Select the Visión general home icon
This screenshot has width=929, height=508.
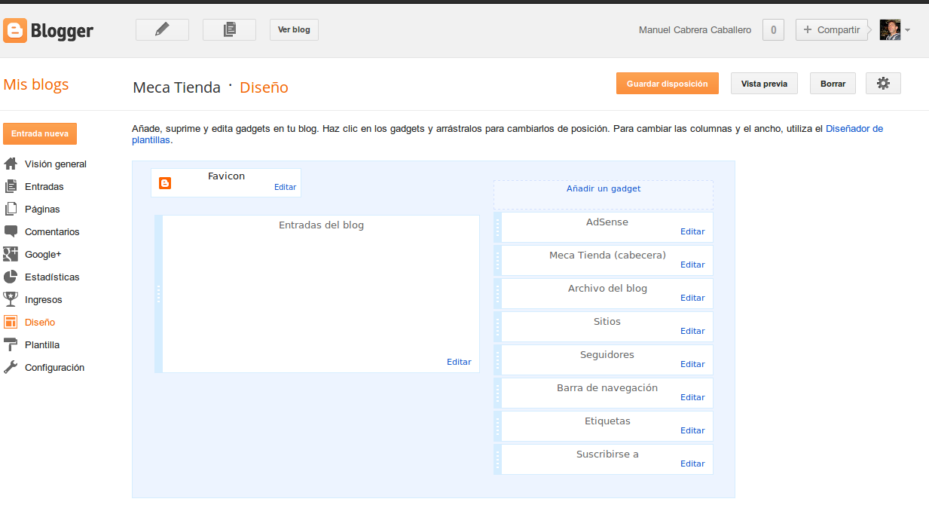(x=11, y=164)
